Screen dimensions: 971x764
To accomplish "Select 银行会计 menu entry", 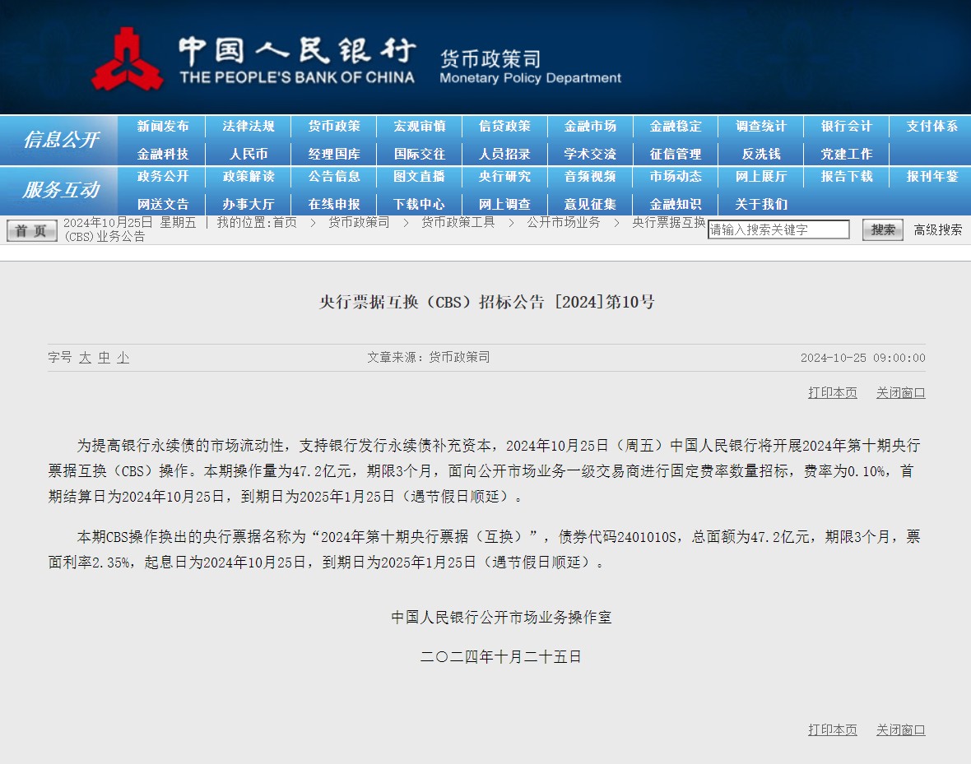I will tap(847, 127).
